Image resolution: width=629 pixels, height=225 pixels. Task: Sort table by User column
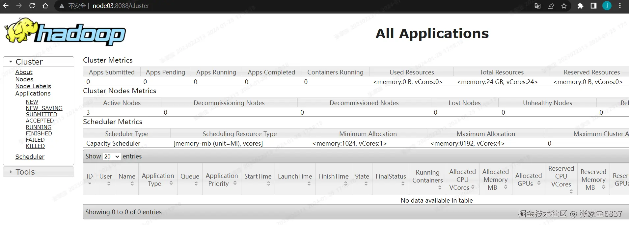click(106, 179)
